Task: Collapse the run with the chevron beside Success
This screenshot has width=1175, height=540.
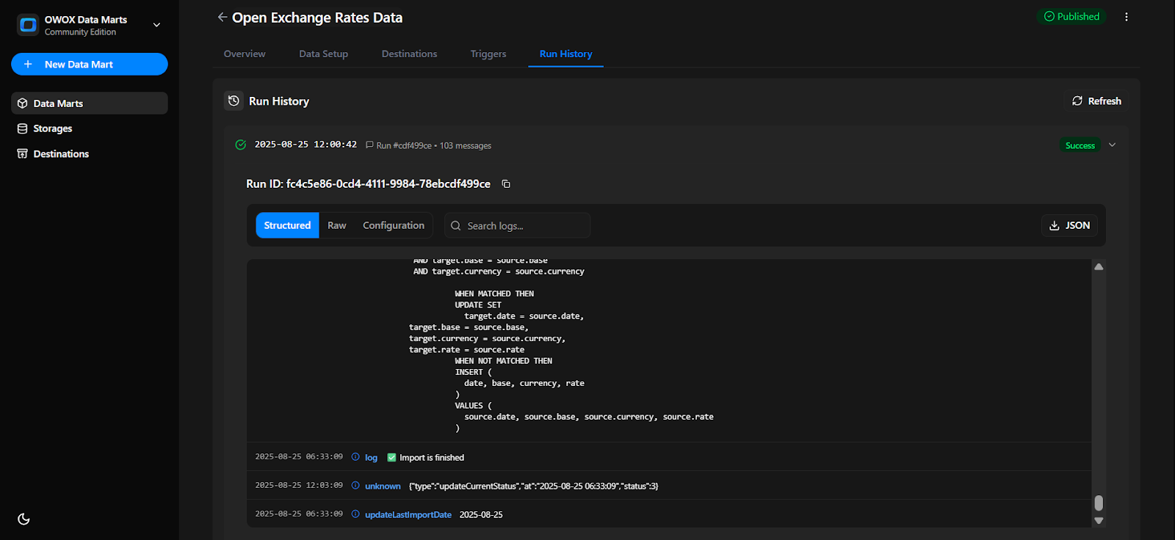Action: (1112, 145)
